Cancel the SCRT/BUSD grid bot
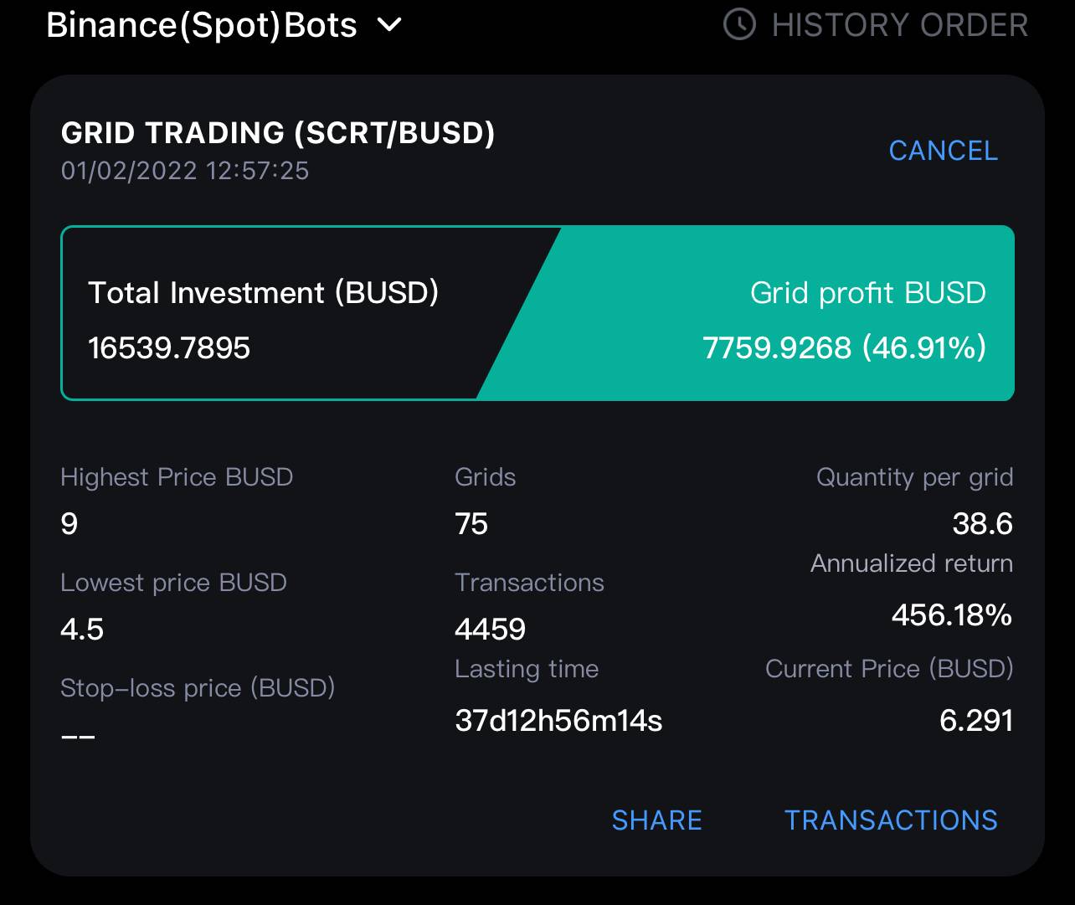Viewport: 1075px width, 905px height. [943, 151]
